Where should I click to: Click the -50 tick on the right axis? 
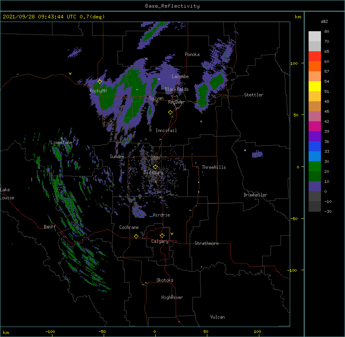(294, 219)
